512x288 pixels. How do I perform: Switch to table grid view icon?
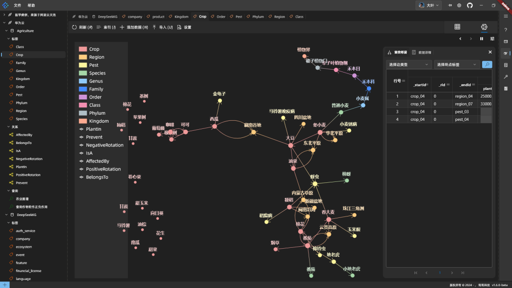(457, 27)
